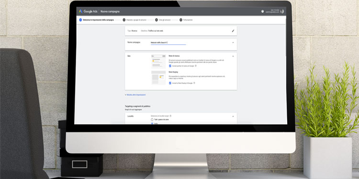Viewport: 359px width, 179px height.
Task: Collapse the Reti networks section
Action: point(233,56)
